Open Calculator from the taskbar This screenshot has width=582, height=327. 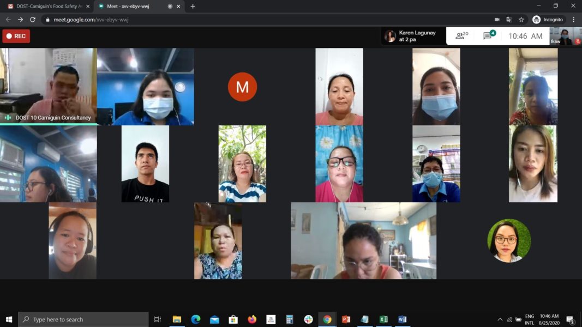coord(290,319)
